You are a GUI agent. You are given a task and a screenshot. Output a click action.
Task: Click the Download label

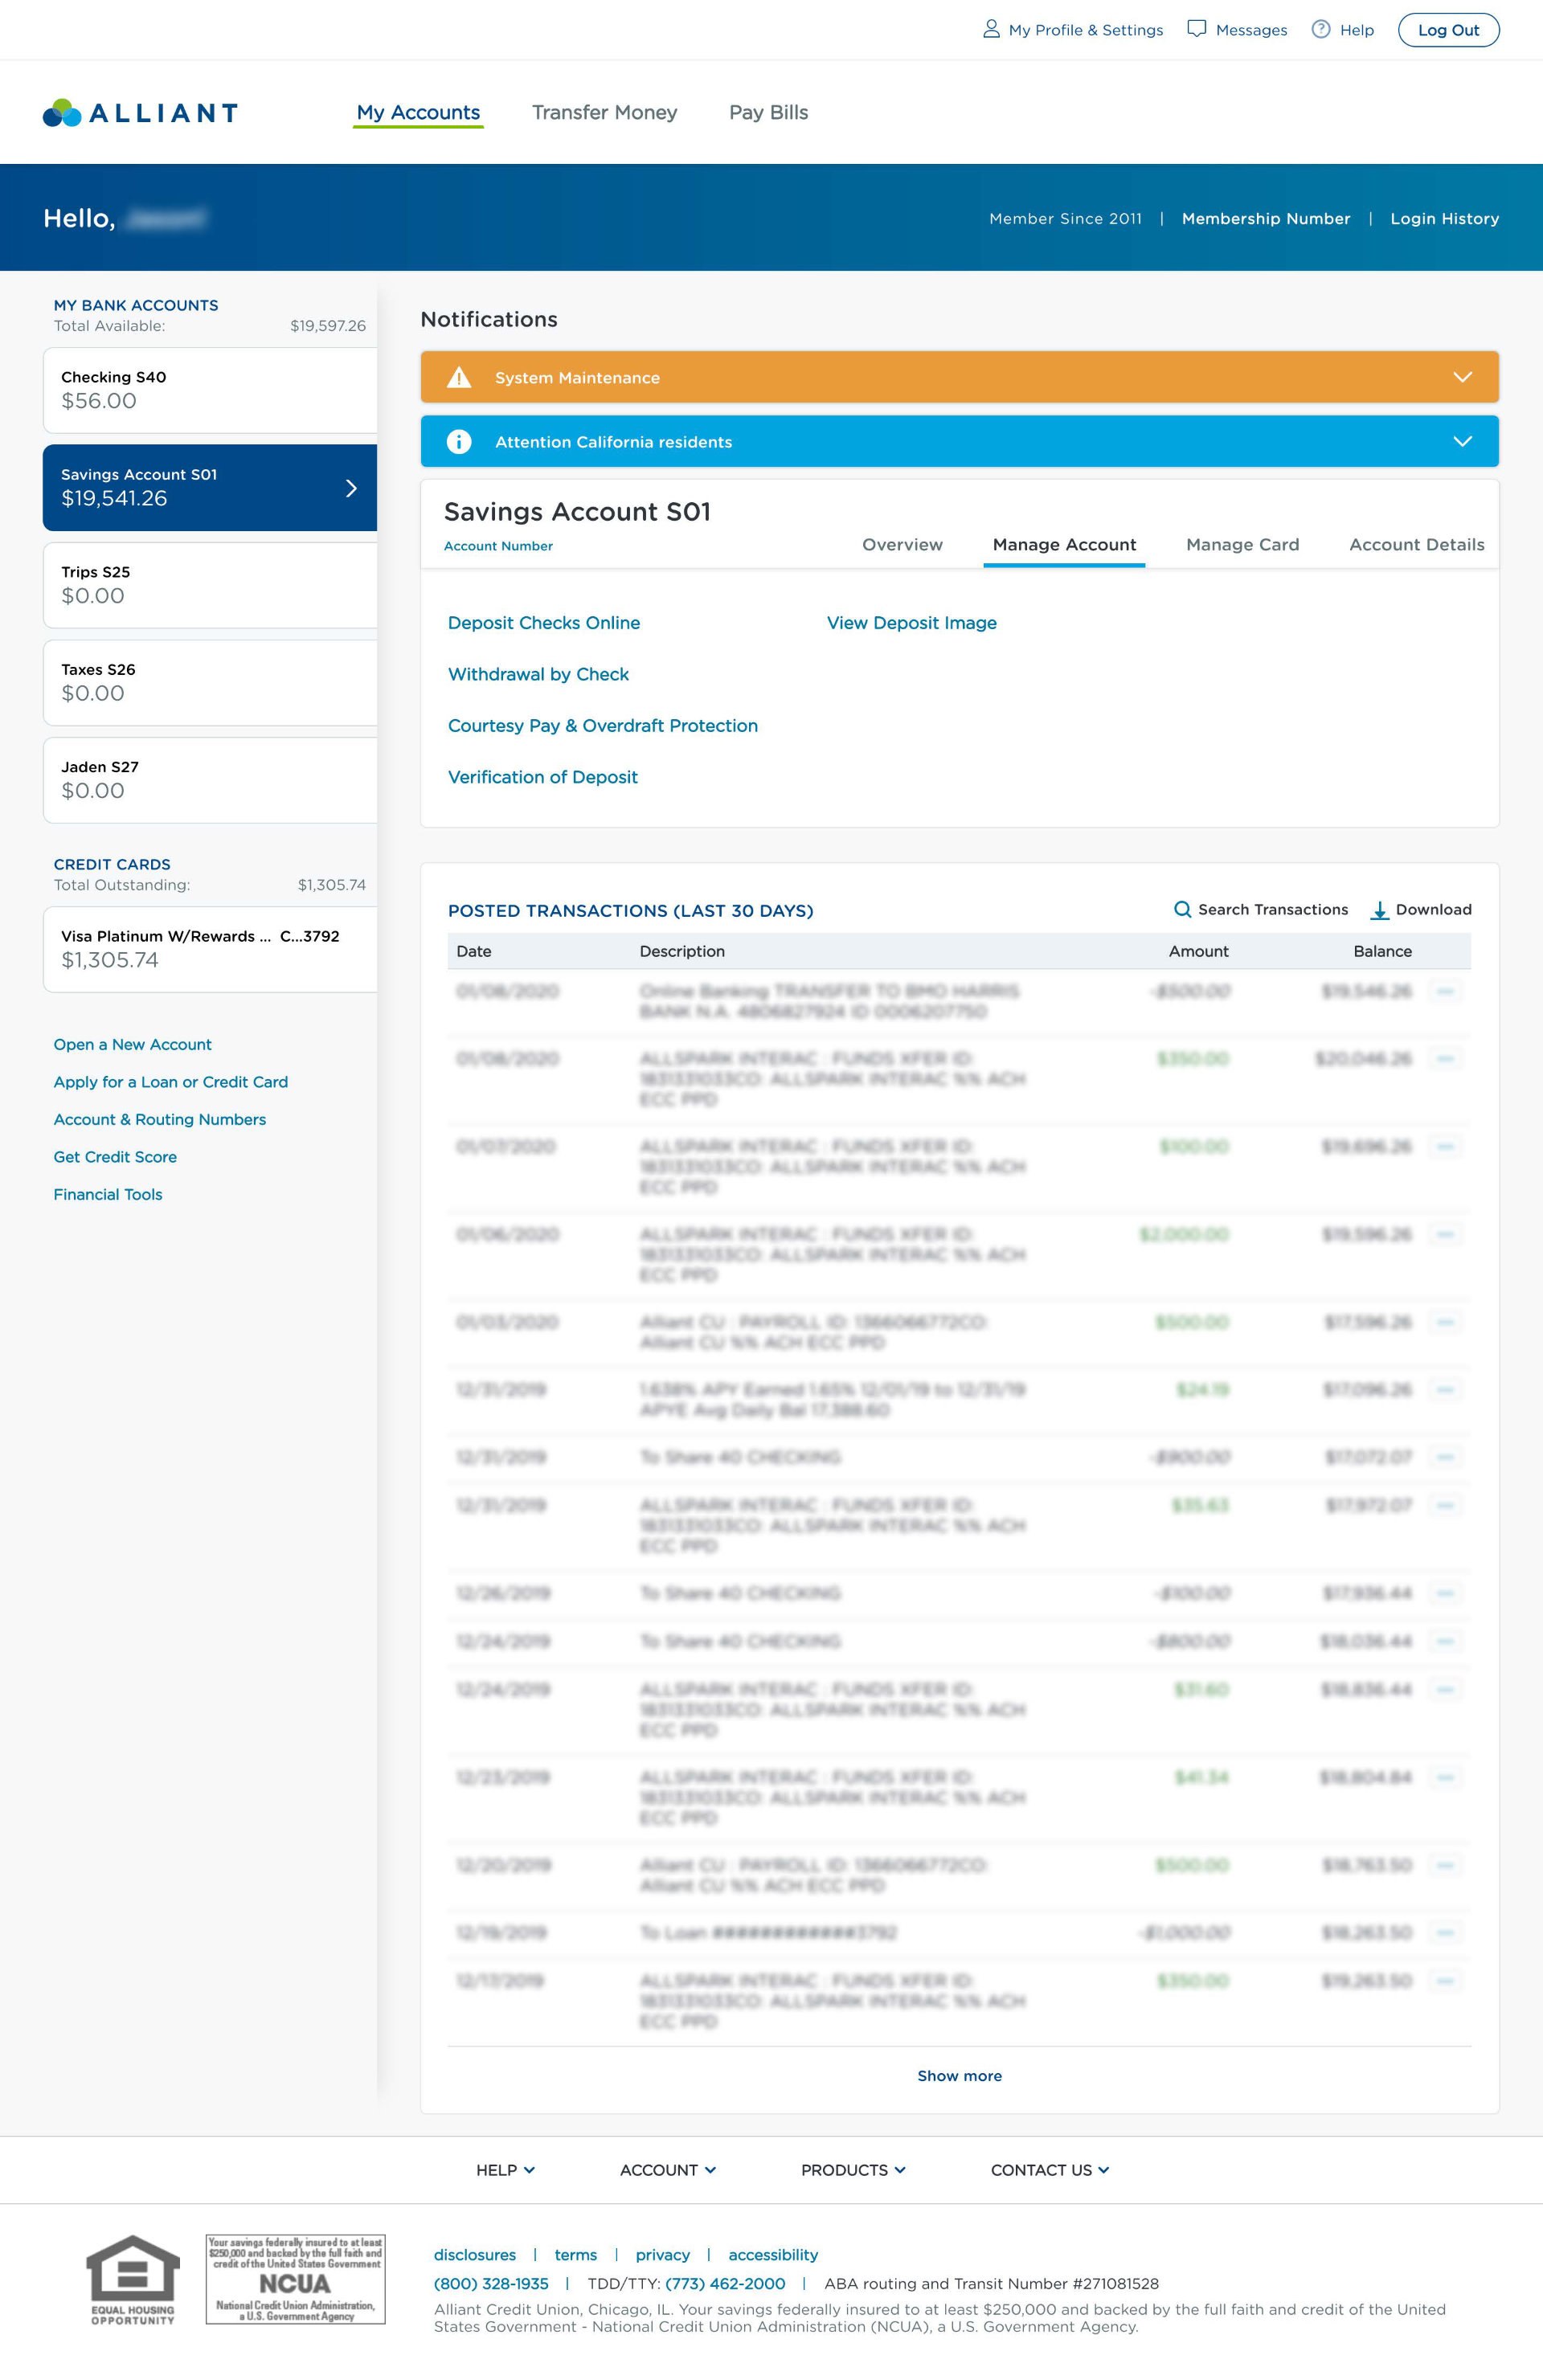tap(1433, 909)
